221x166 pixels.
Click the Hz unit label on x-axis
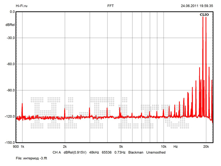point(176,146)
